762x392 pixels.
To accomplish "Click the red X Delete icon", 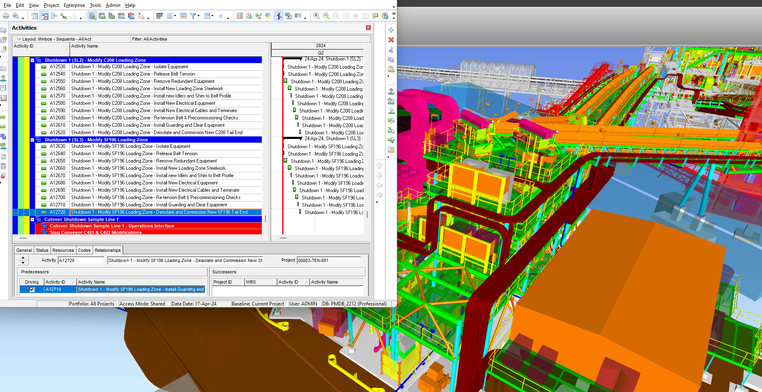I will click(x=391, y=40).
